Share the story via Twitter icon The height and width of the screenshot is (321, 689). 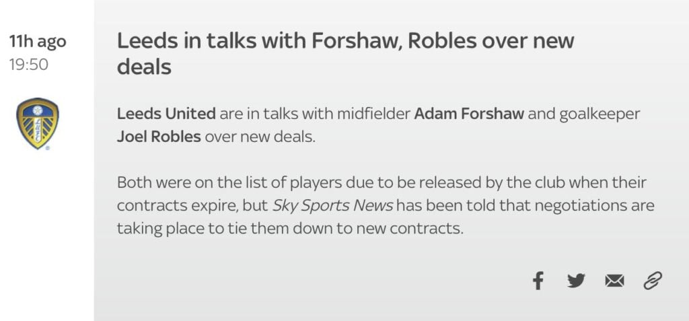576,281
